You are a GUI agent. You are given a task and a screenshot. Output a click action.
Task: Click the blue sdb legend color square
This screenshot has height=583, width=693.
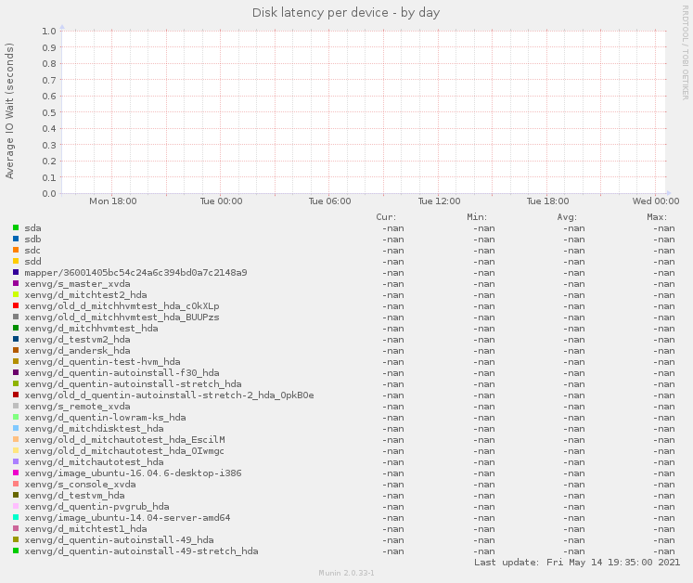(16, 239)
